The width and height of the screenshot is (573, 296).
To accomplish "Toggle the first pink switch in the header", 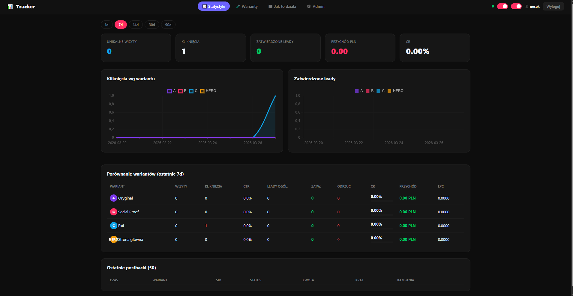I will pyautogui.click(x=502, y=6).
